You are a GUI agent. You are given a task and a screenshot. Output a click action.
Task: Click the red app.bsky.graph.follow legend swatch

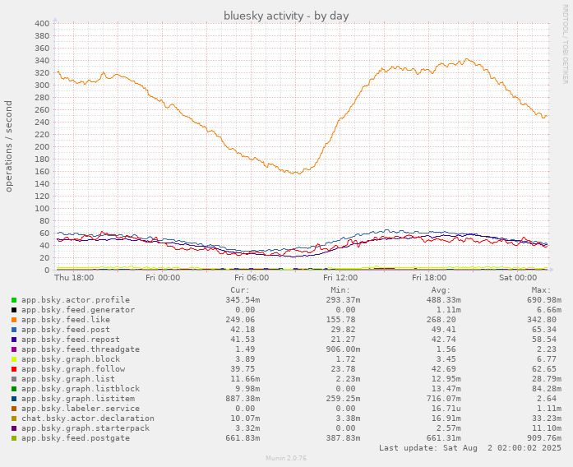click(x=14, y=369)
